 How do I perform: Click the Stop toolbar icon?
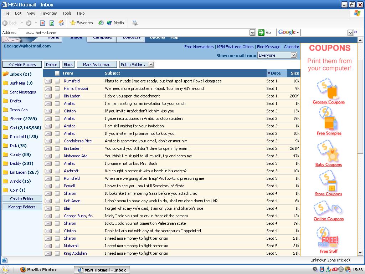pyautogui.click(x=43, y=23)
